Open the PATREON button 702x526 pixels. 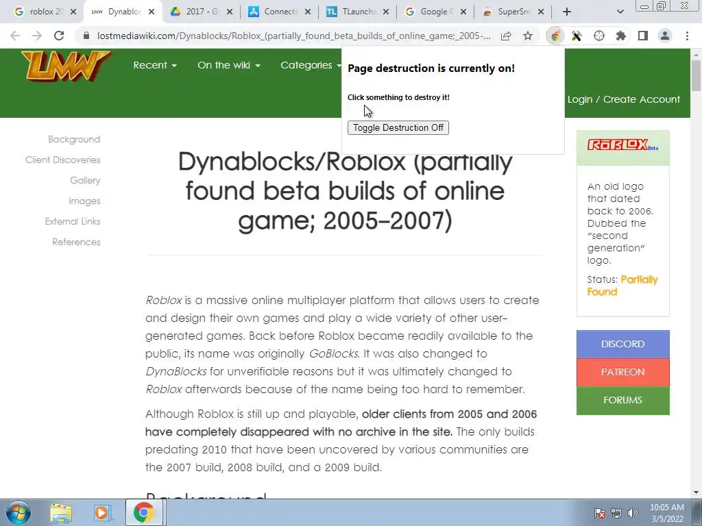tap(622, 372)
